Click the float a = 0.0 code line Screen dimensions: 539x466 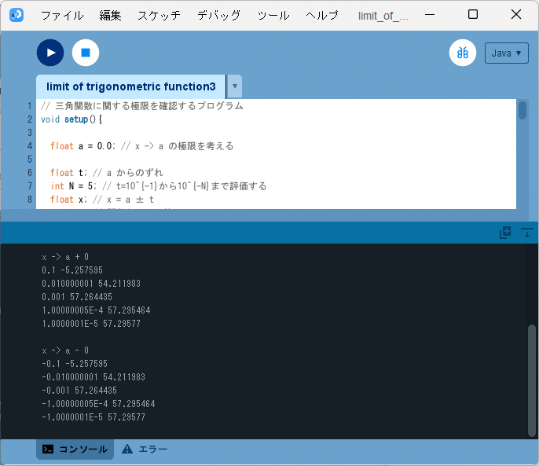point(142,146)
